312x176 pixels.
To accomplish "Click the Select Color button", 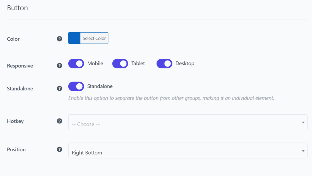I will (x=94, y=38).
